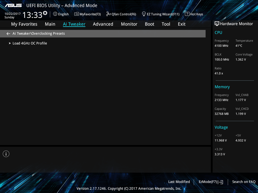Click the ASUS logo

pos(13,6)
